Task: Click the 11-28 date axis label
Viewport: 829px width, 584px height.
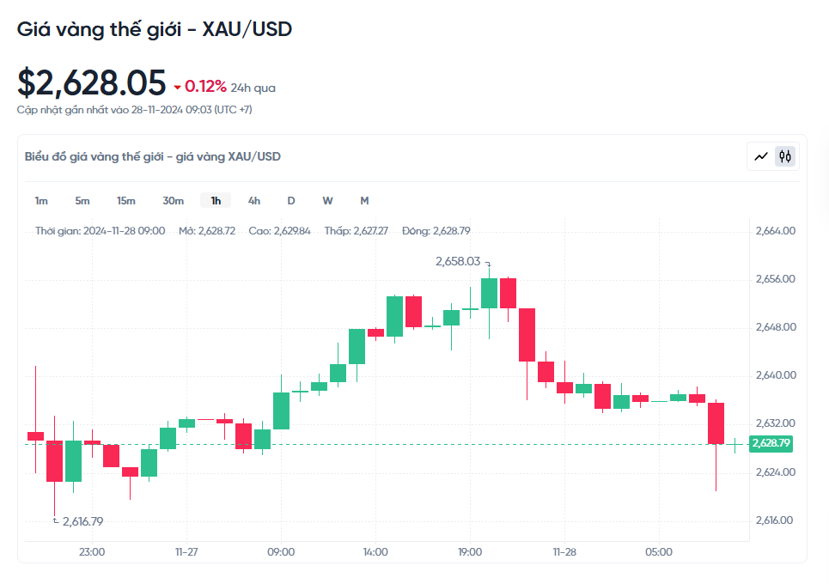Action: tap(564, 551)
